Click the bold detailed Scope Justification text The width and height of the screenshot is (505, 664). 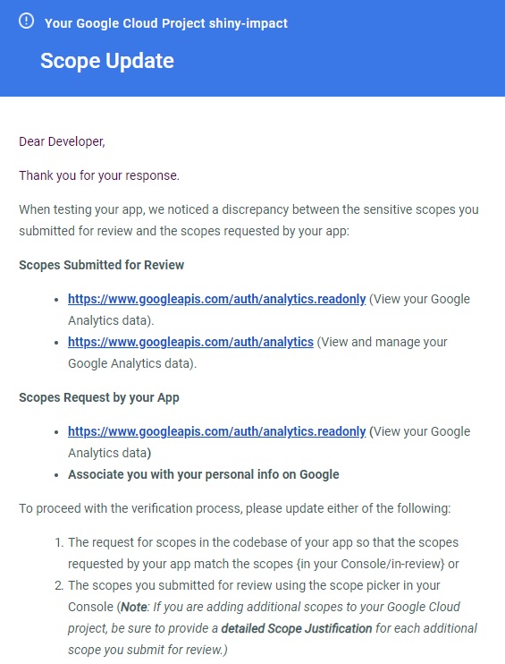[297, 628]
